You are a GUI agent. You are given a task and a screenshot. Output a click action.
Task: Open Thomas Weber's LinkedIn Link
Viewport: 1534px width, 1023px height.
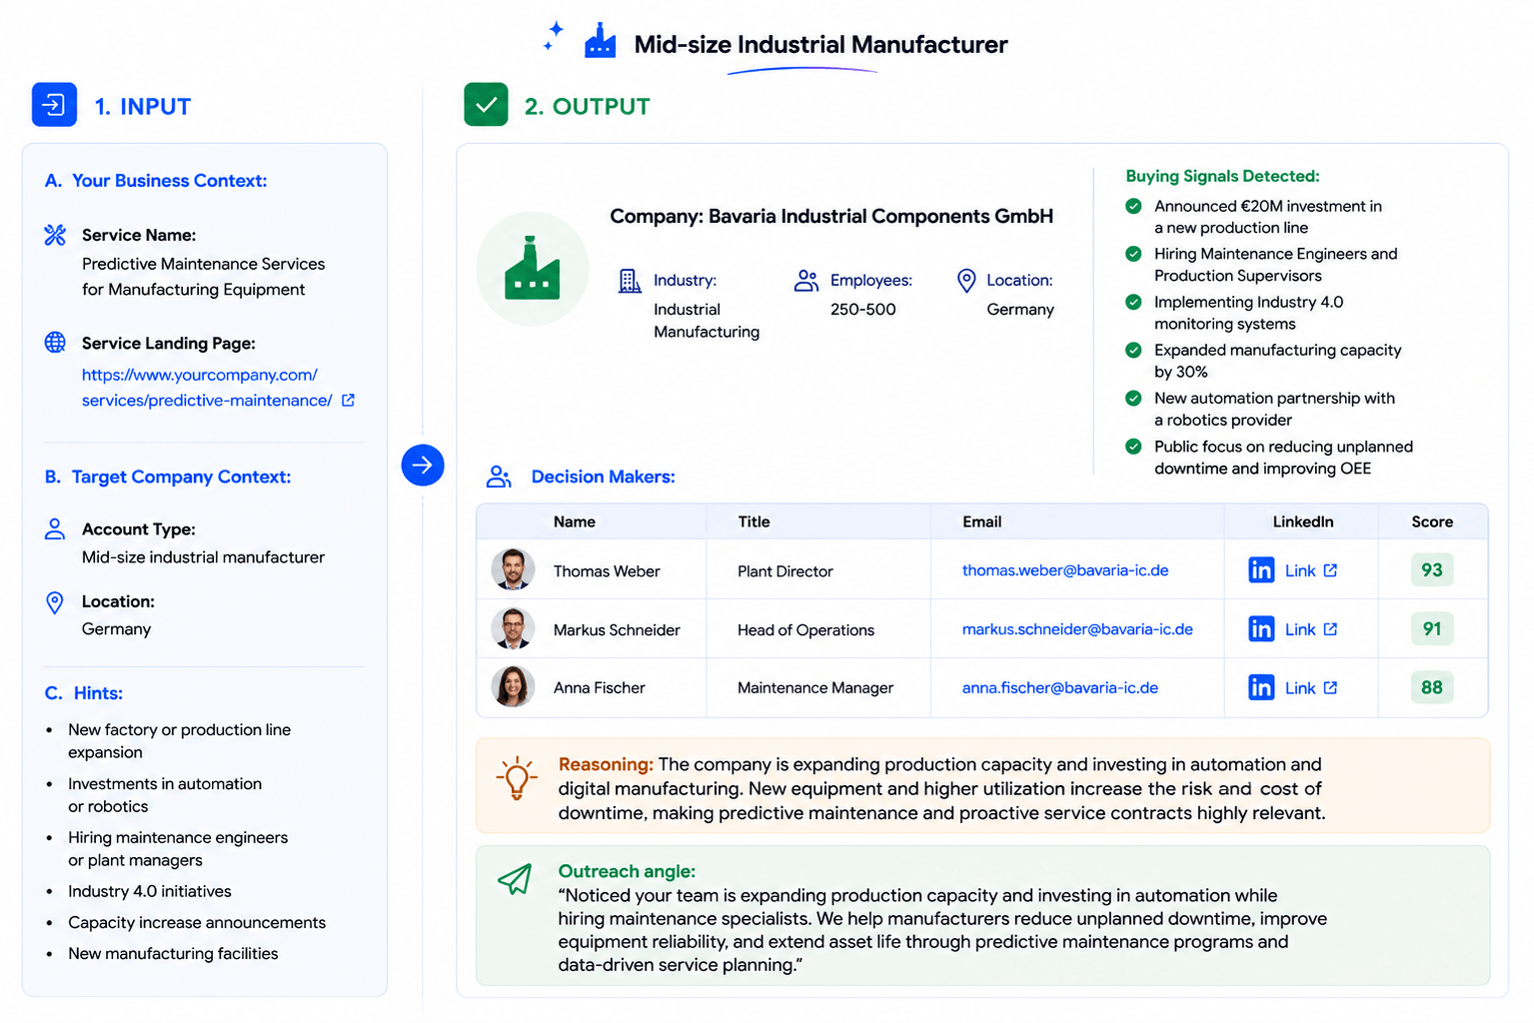[x=1311, y=570]
